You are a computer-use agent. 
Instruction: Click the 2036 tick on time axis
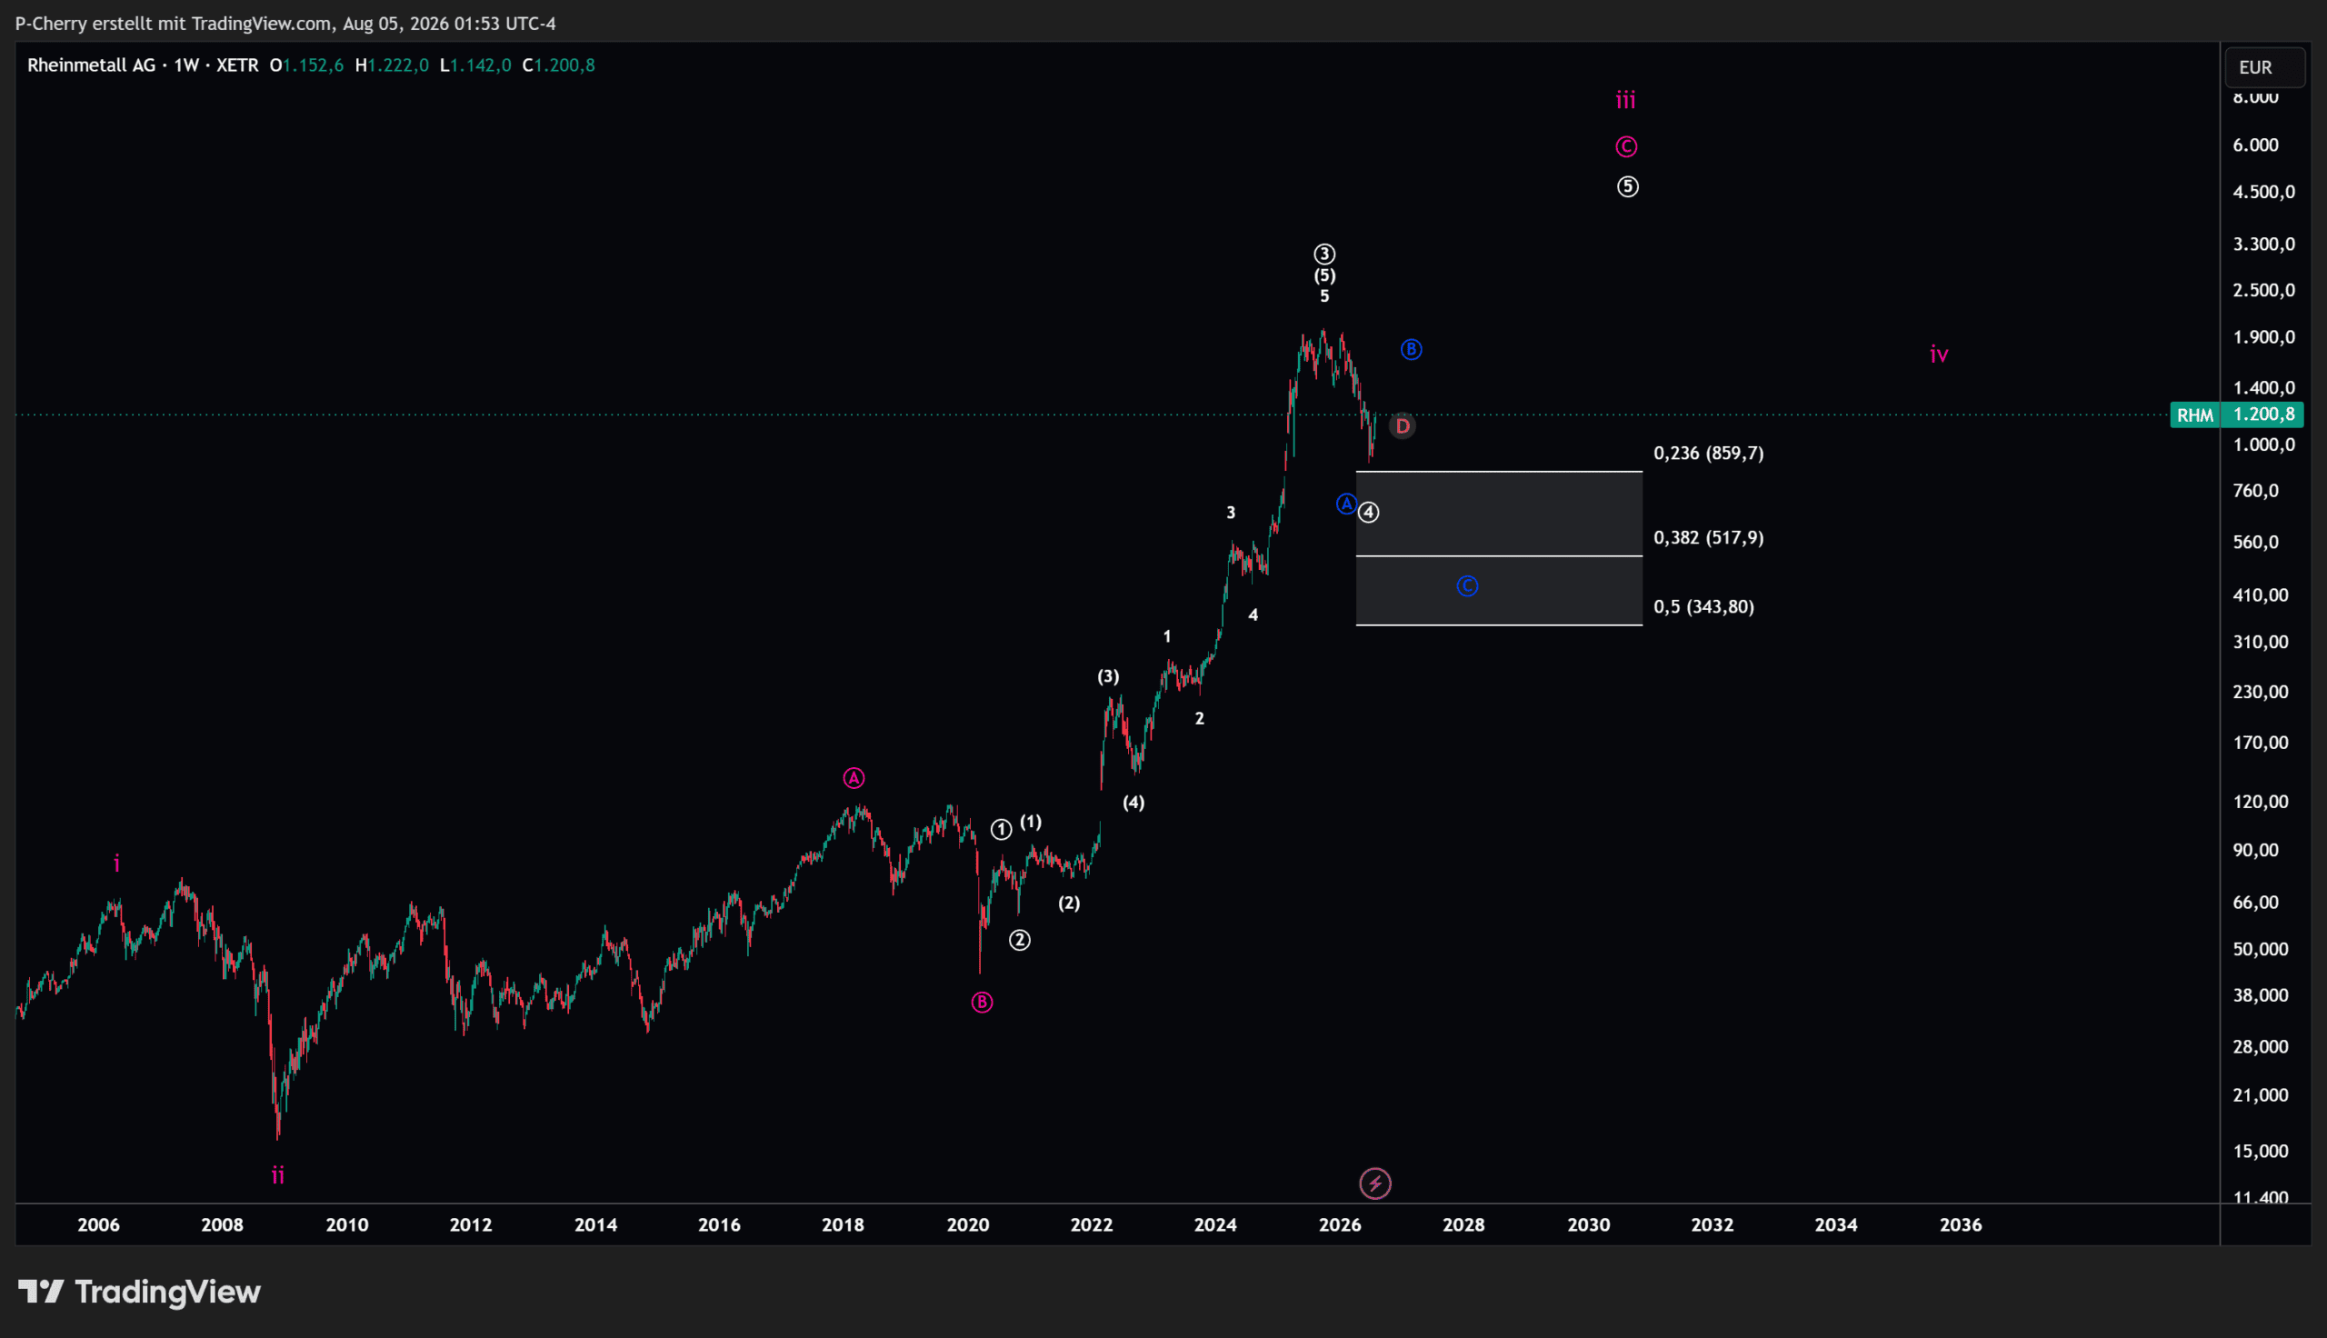pos(1961,1225)
